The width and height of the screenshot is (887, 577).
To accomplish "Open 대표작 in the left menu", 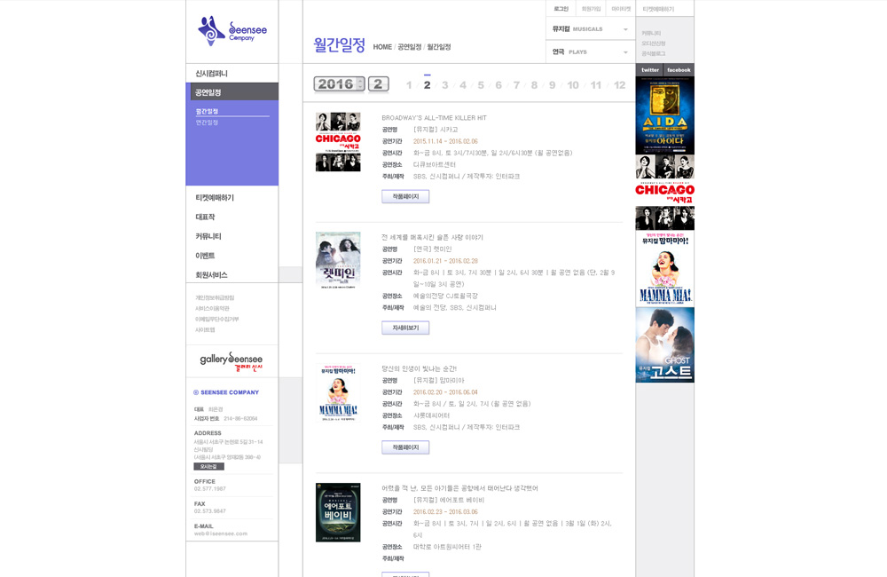I will [x=206, y=217].
